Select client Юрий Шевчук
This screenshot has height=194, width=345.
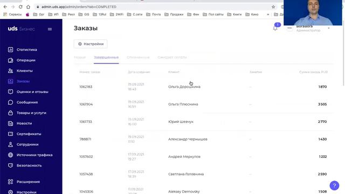pyautogui.click(x=181, y=122)
